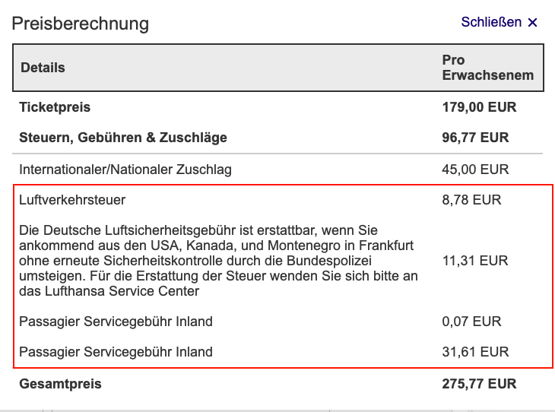555x412 pixels.
Task: Click the X icon beside Schließen
Action: 532,23
